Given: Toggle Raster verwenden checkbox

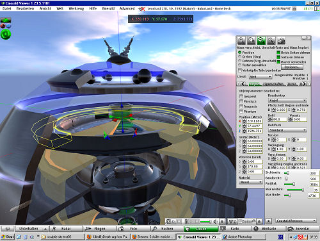Looking at the screenshot, I should (x=278, y=62).
